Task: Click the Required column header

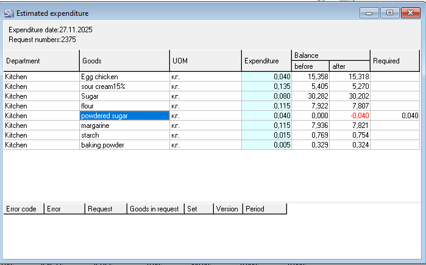Action: 395,61
